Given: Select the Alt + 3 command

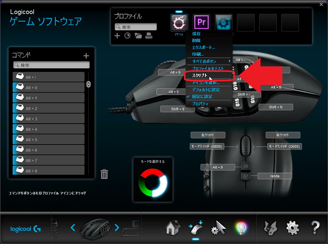Looking at the screenshot, I should pos(48,118).
